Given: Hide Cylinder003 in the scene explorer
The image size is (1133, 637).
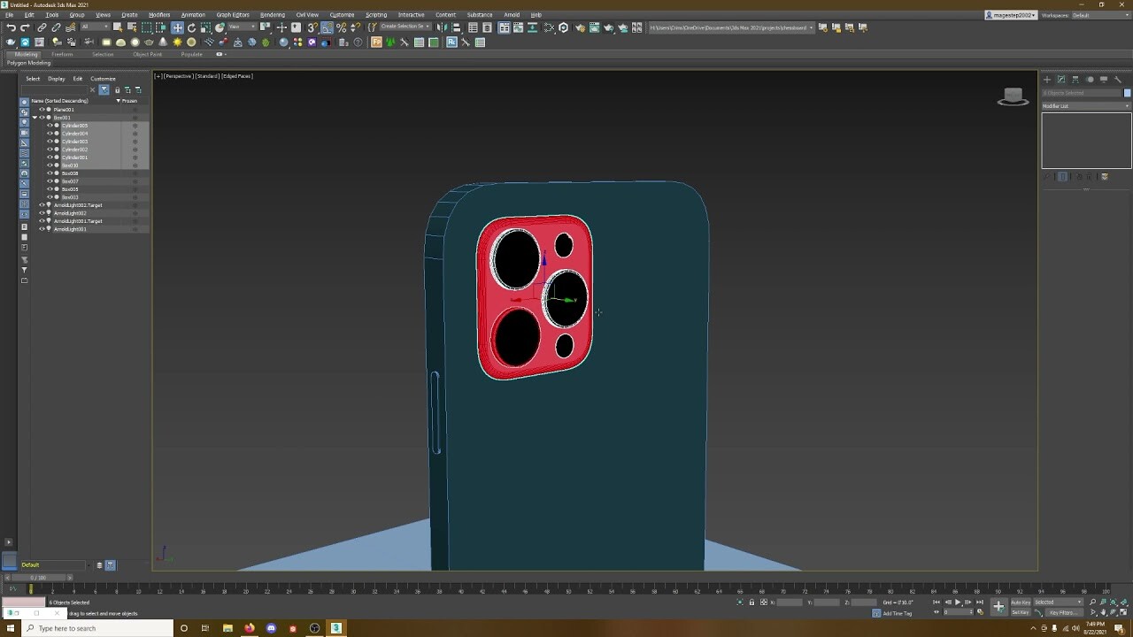Looking at the screenshot, I should [51, 142].
